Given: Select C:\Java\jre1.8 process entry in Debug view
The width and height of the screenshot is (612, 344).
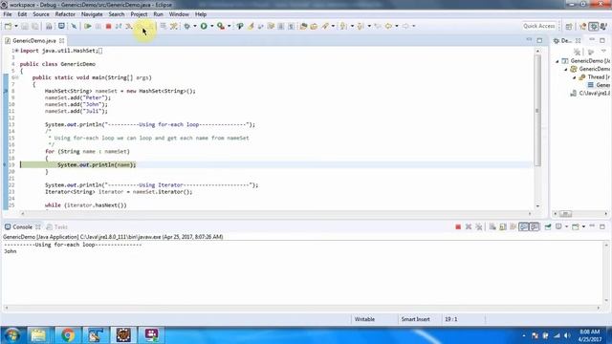Looking at the screenshot, I should (591, 94).
